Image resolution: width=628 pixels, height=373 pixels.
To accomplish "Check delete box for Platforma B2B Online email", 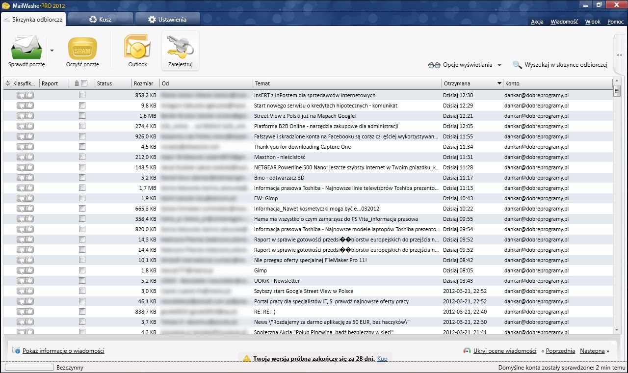I will [x=82, y=126].
